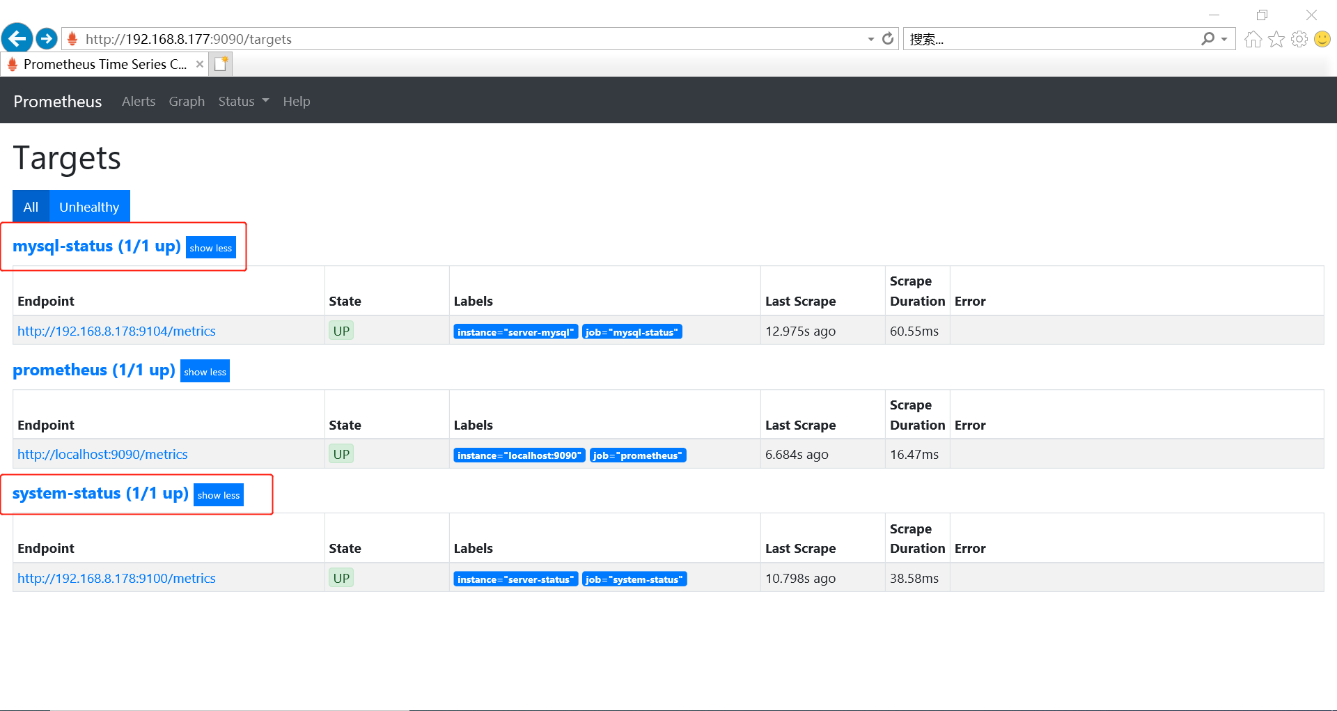Click the 16.47ms scrape duration value
The height and width of the screenshot is (711, 1337).
914,455
